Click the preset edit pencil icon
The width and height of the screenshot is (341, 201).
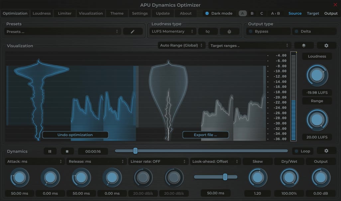pyautogui.click(x=133, y=31)
